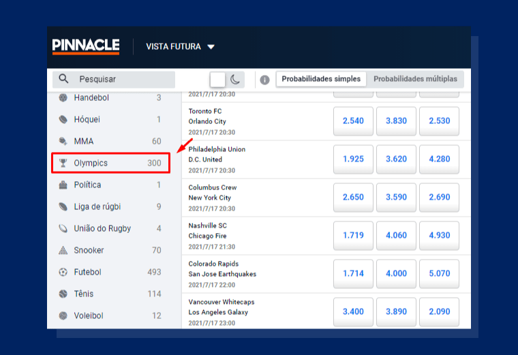Bet Philadelphia–D.C. draw at 3.620

click(x=396, y=159)
